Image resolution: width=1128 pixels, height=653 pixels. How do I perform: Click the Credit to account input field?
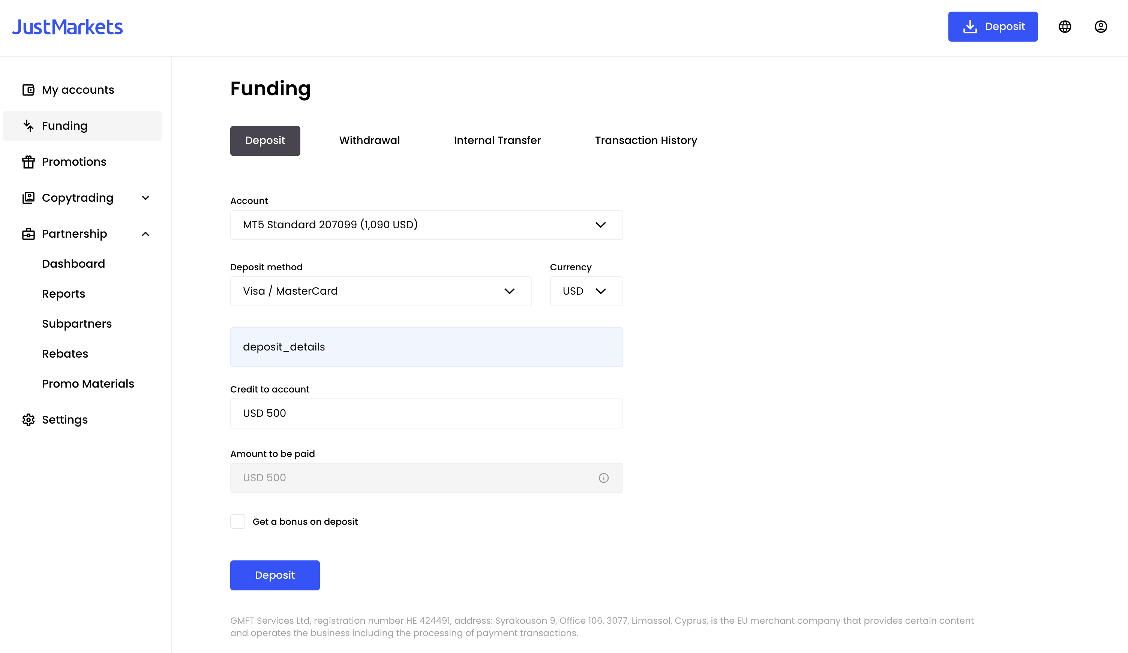tap(426, 413)
